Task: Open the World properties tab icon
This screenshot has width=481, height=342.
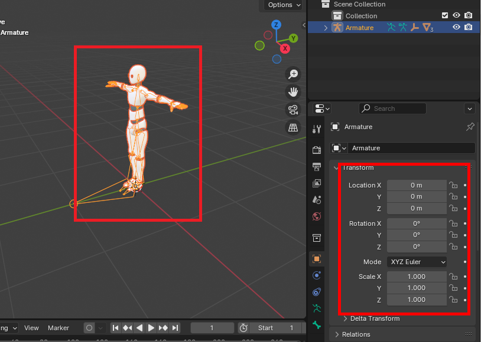Action: (x=317, y=216)
